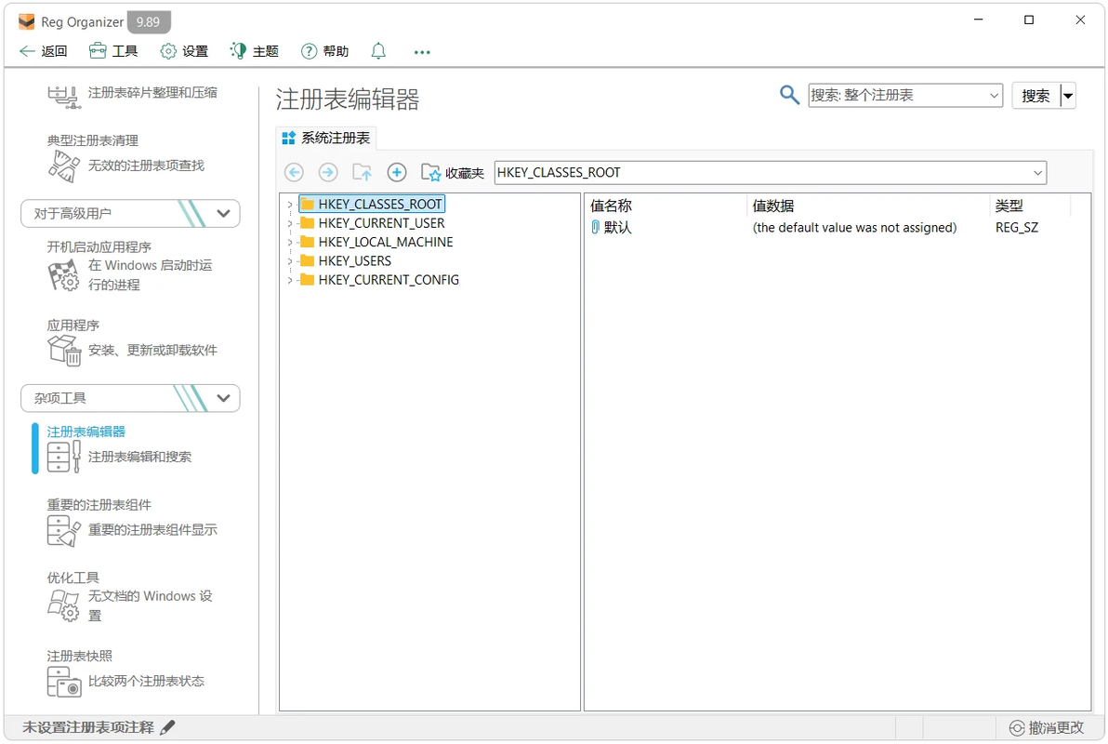Select HKEY_CURRENT_CONFIG key in tree
This screenshot has width=1108, height=744.
click(x=388, y=281)
